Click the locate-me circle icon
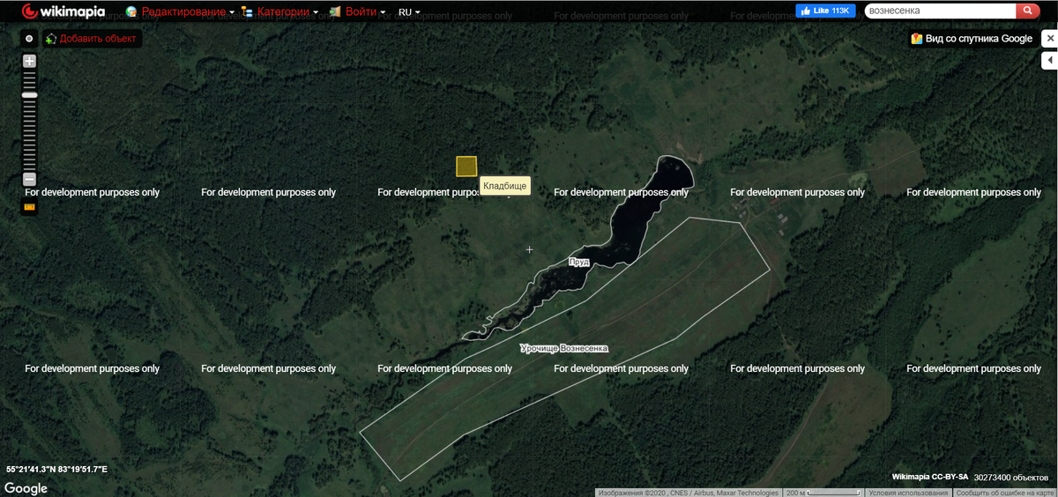The height and width of the screenshot is (497, 1058). [x=29, y=39]
